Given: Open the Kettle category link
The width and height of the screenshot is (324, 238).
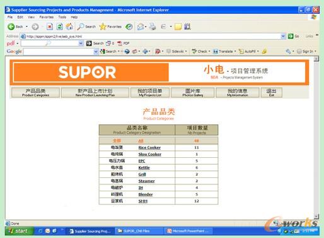Looking at the screenshot, I should [x=144, y=168].
